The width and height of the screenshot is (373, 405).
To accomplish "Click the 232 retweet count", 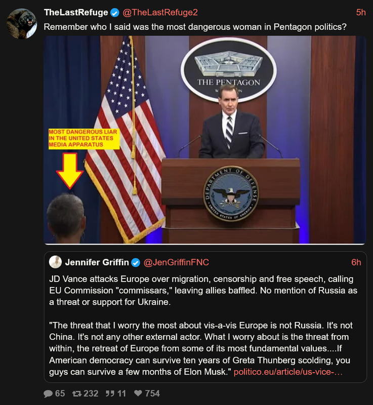I will [91, 393].
